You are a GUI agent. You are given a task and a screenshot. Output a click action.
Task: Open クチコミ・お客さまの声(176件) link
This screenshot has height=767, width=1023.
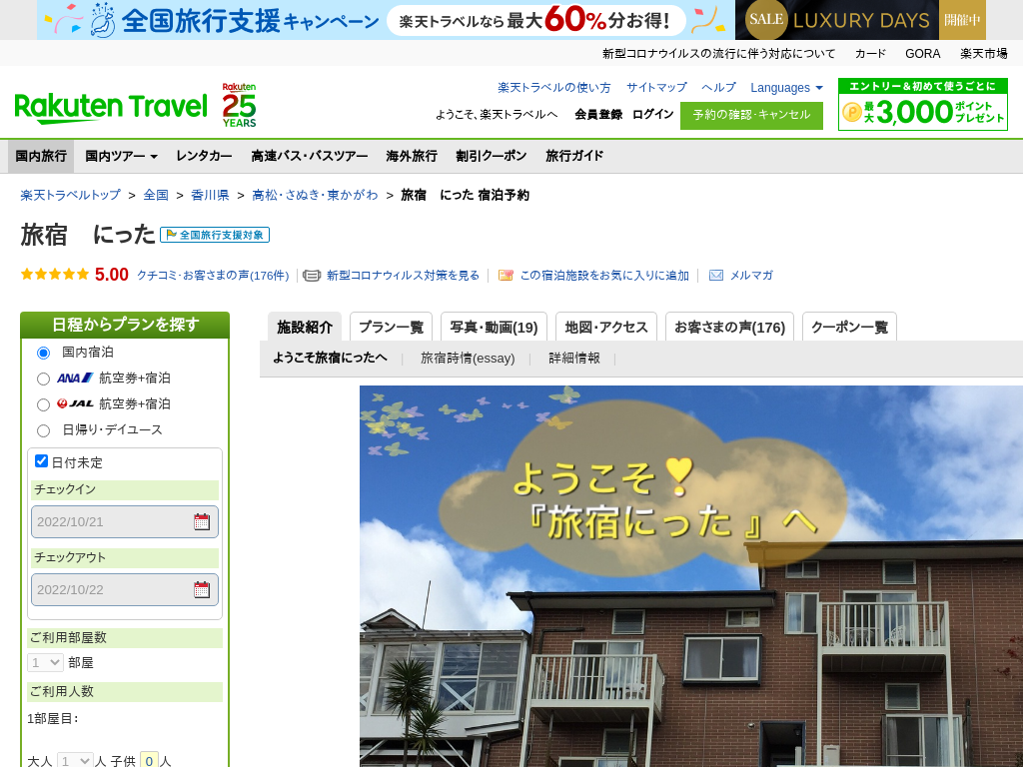213,276
